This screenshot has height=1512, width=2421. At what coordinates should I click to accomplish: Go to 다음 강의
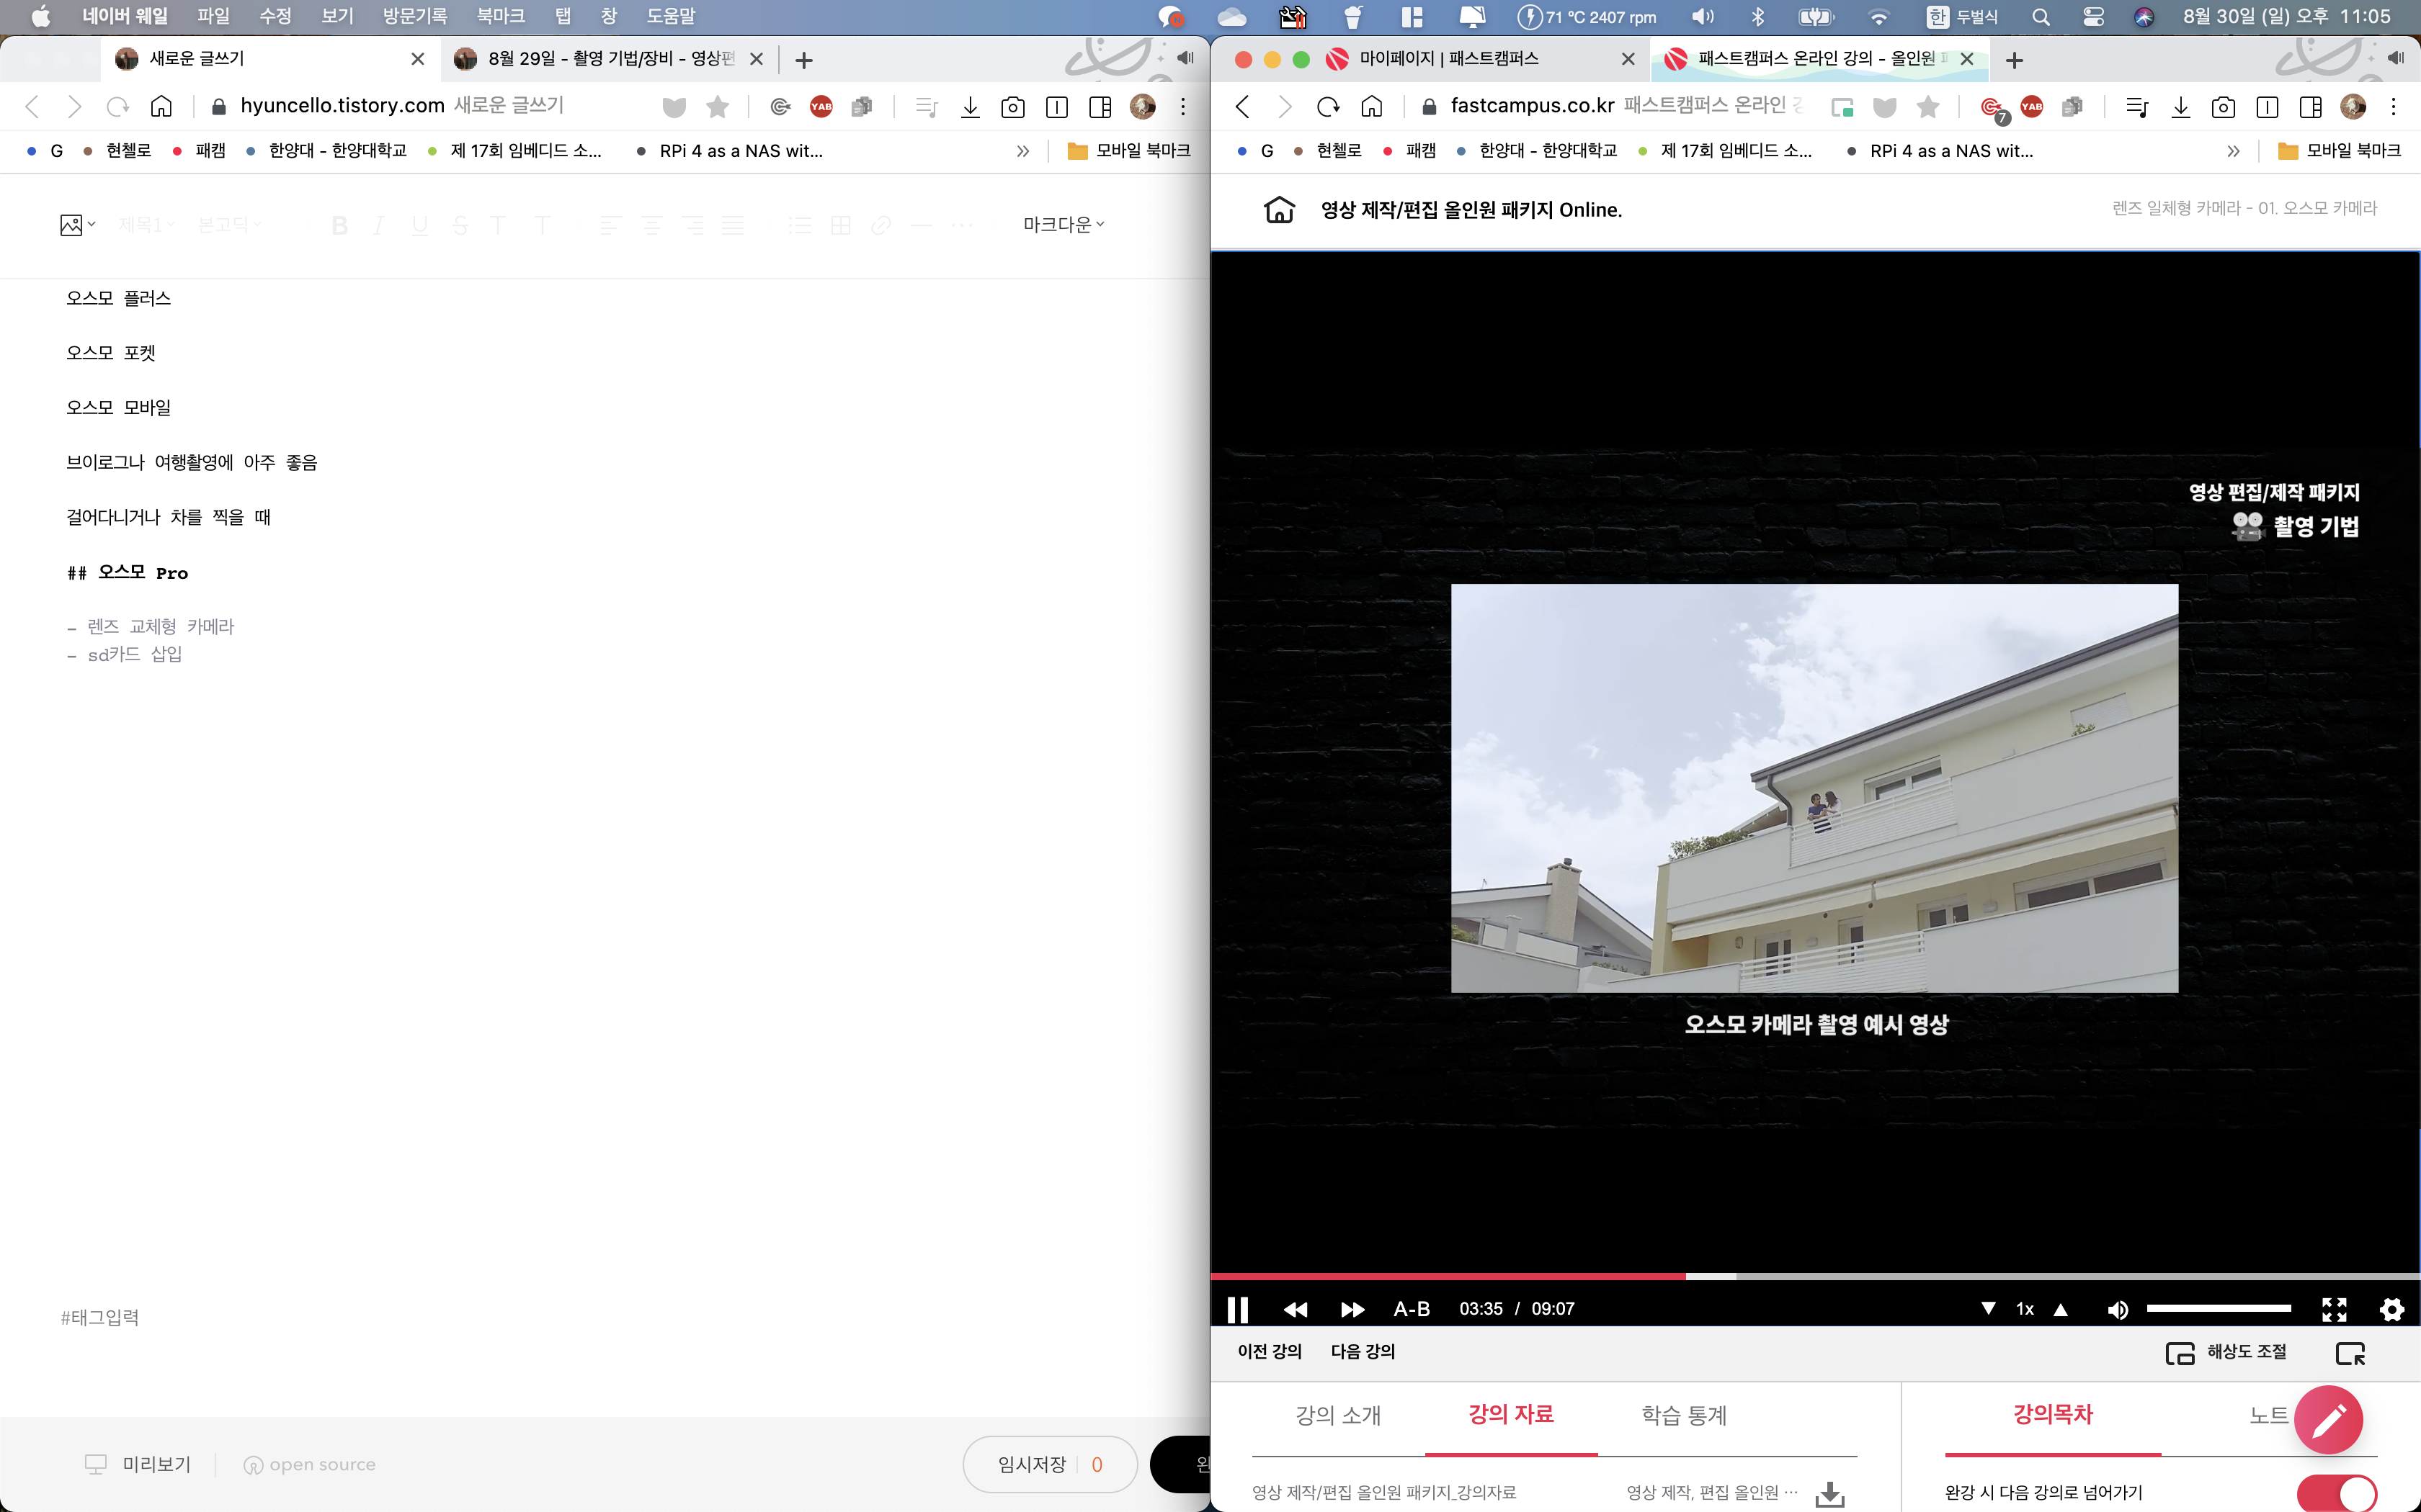coord(1363,1351)
